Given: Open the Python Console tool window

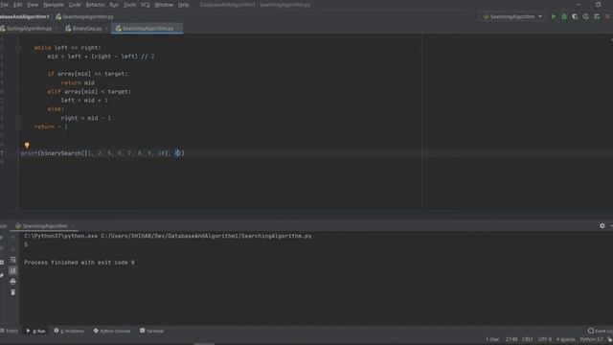Looking at the screenshot, I should click(112, 331).
